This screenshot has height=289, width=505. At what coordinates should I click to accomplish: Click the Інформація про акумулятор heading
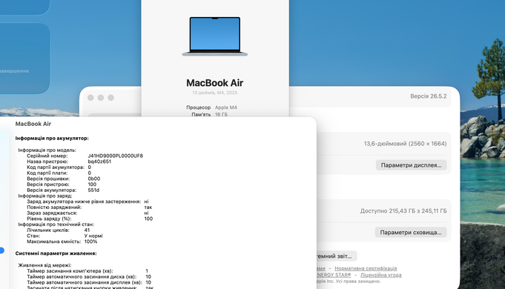(x=52, y=138)
